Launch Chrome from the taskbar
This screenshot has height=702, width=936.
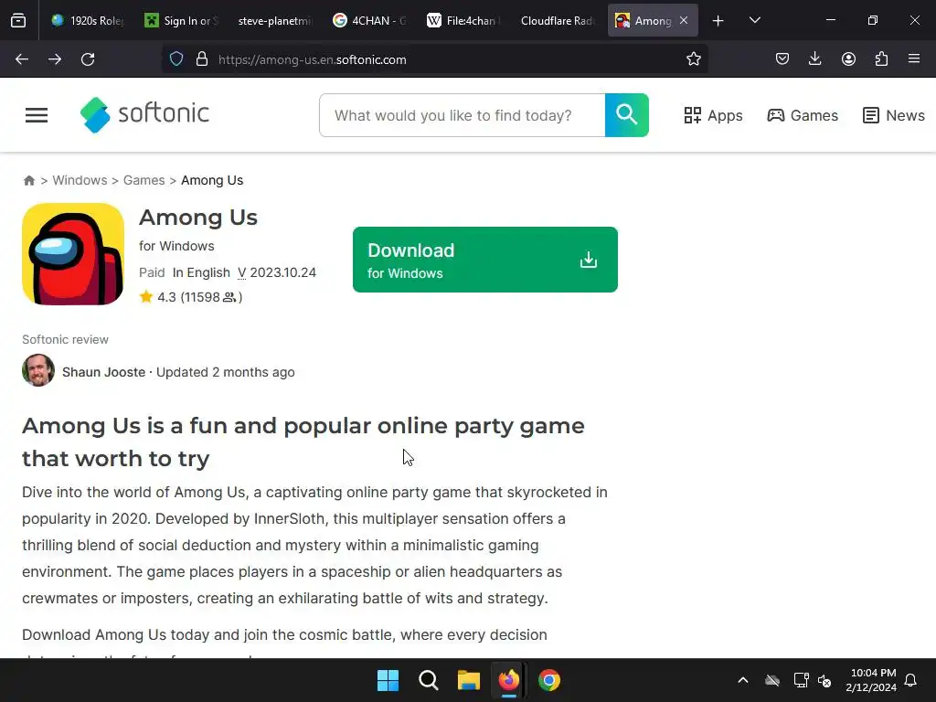coord(549,680)
